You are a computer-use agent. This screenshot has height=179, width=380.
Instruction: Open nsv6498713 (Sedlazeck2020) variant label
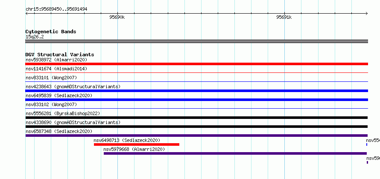(x=127, y=140)
